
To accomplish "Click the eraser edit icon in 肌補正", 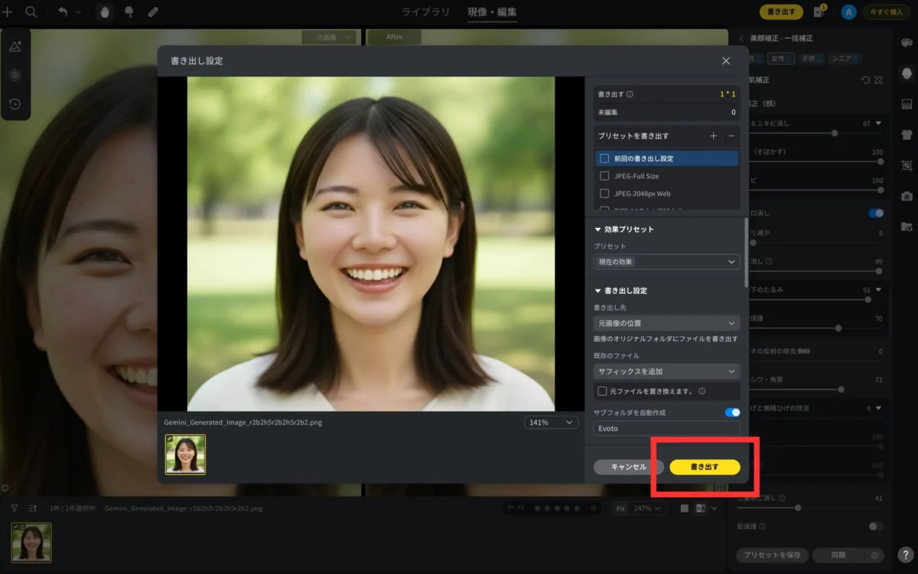I will [878, 80].
